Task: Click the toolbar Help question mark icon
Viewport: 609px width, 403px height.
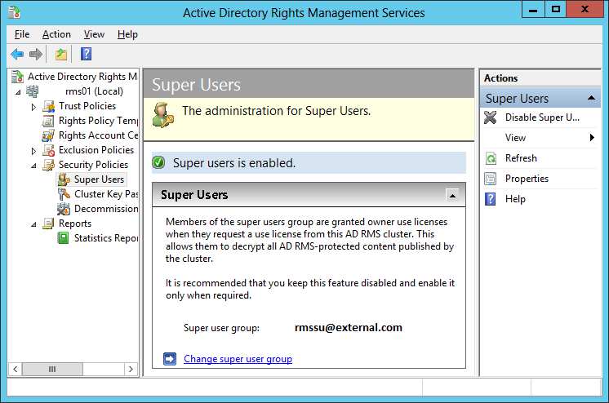Action: tap(86, 54)
